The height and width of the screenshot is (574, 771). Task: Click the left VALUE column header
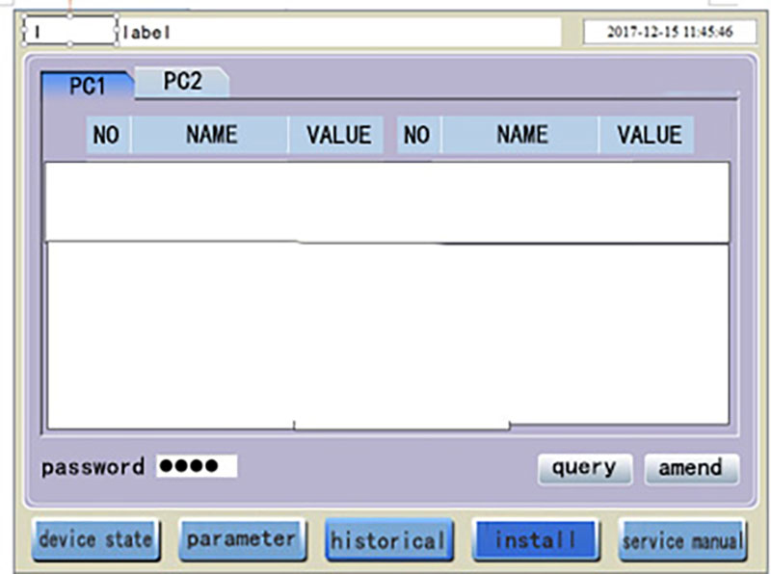point(338,135)
